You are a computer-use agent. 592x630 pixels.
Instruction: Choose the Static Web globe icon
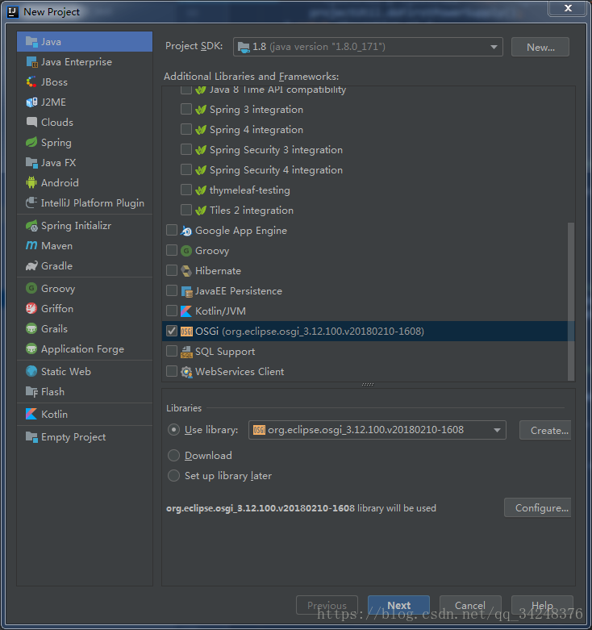pyautogui.click(x=31, y=371)
